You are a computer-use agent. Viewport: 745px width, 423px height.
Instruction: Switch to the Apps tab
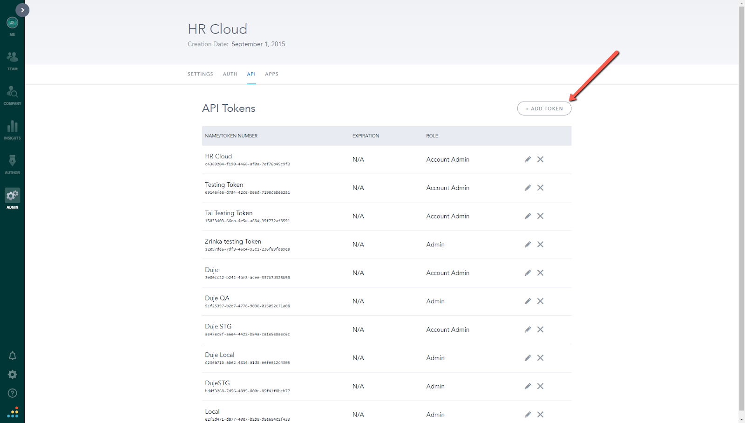tap(271, 74)
